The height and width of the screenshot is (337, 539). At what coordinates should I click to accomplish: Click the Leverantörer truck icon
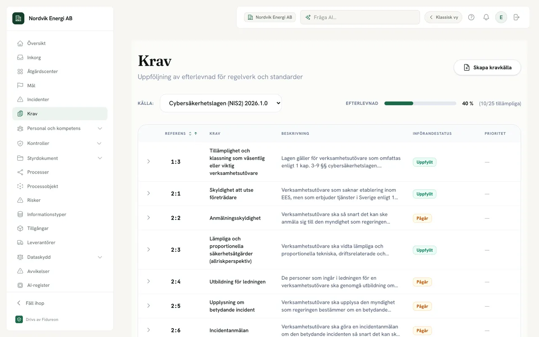[x=20, y=243]
